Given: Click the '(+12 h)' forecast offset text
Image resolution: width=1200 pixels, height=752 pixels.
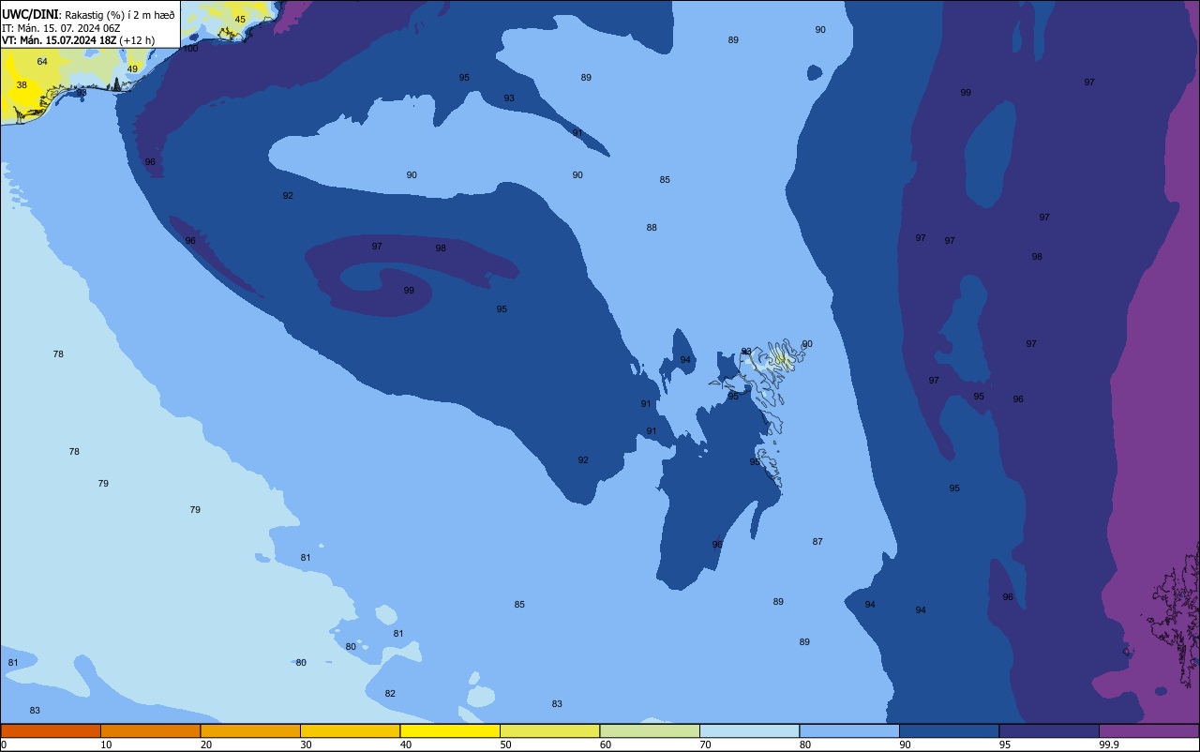Looking at the screenshot, I should point(137,40).
